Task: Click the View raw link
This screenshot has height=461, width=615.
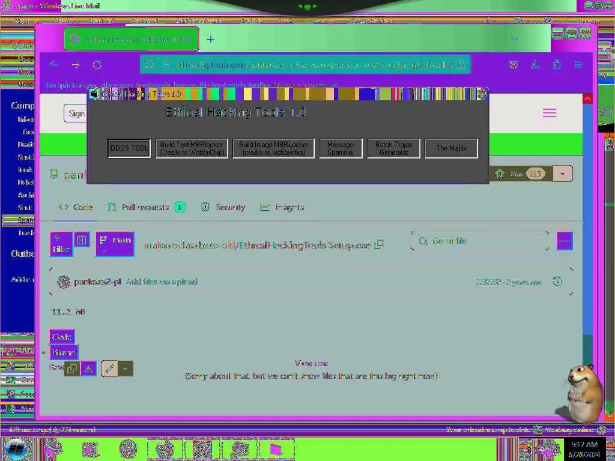Action: (x=312, y=363)
